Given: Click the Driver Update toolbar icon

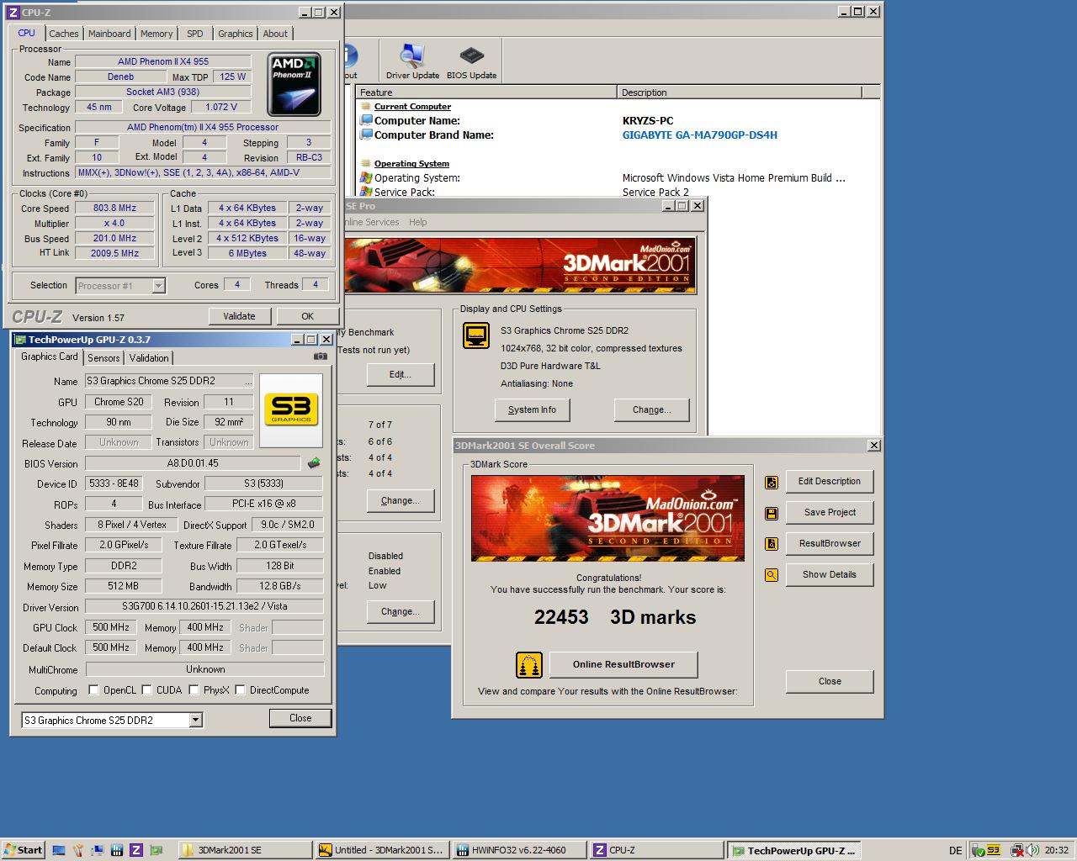Looking at the screenshot, I should click(x=411, y=57).
